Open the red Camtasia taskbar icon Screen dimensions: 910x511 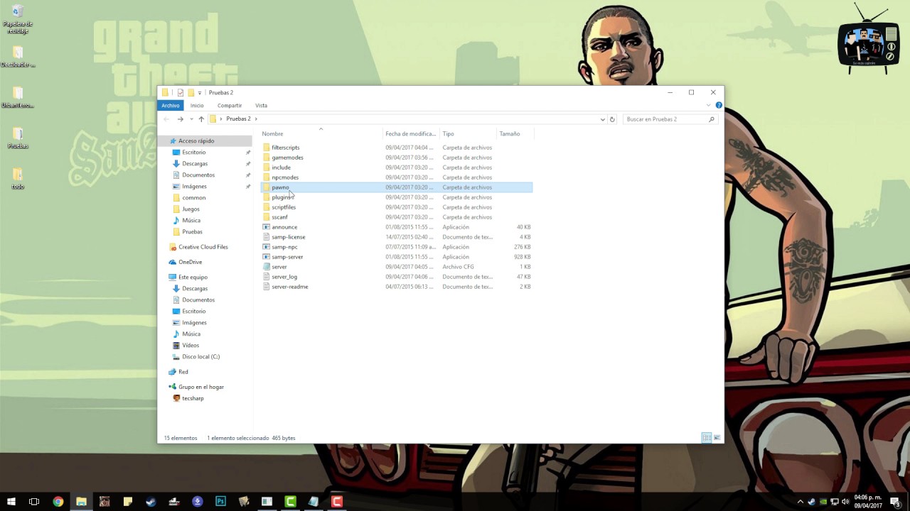pyautogui.click(x=337, y=502)
